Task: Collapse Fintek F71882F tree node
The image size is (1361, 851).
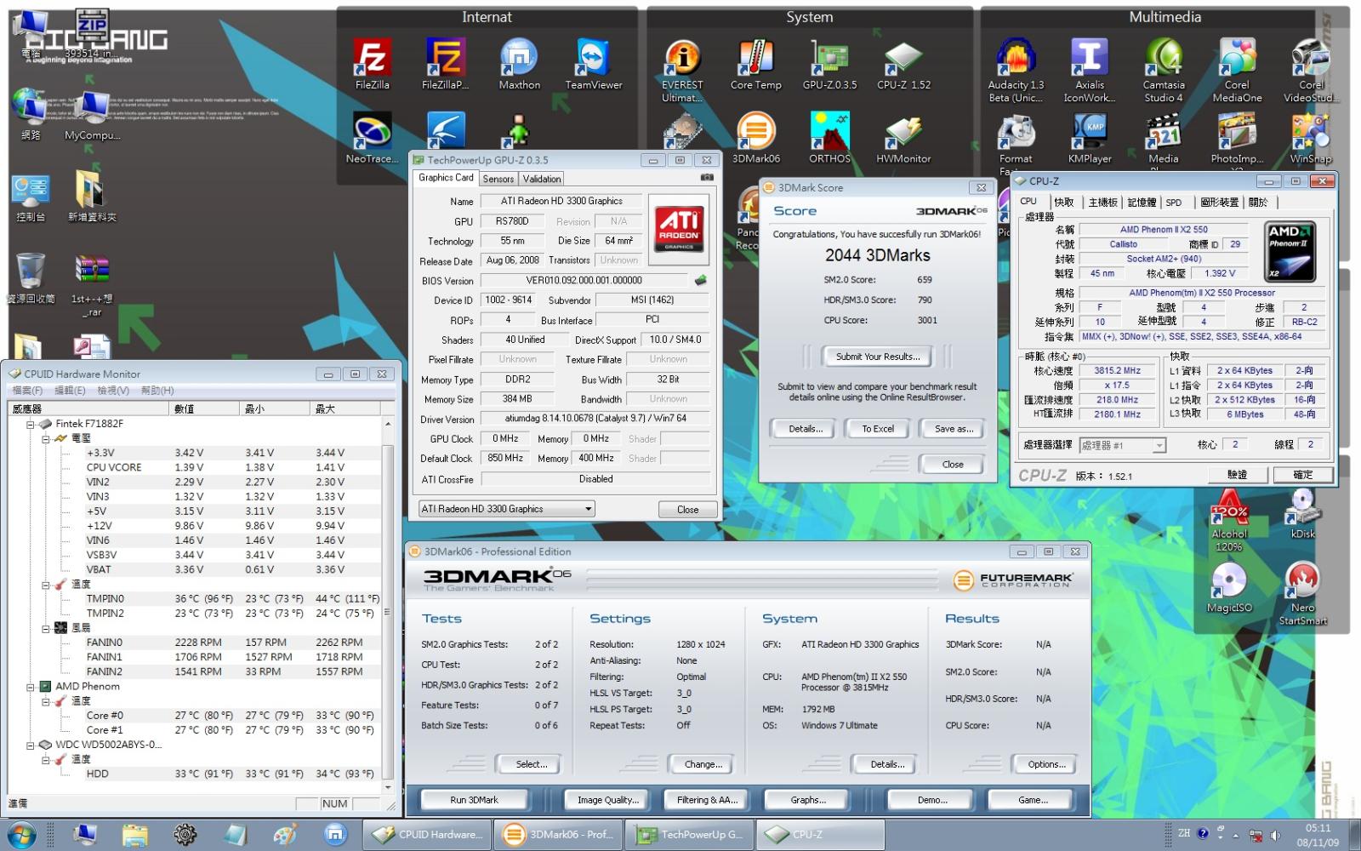Action: [x=31, y=424]
